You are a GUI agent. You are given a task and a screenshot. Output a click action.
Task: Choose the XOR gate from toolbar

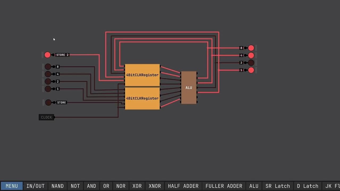137,186
